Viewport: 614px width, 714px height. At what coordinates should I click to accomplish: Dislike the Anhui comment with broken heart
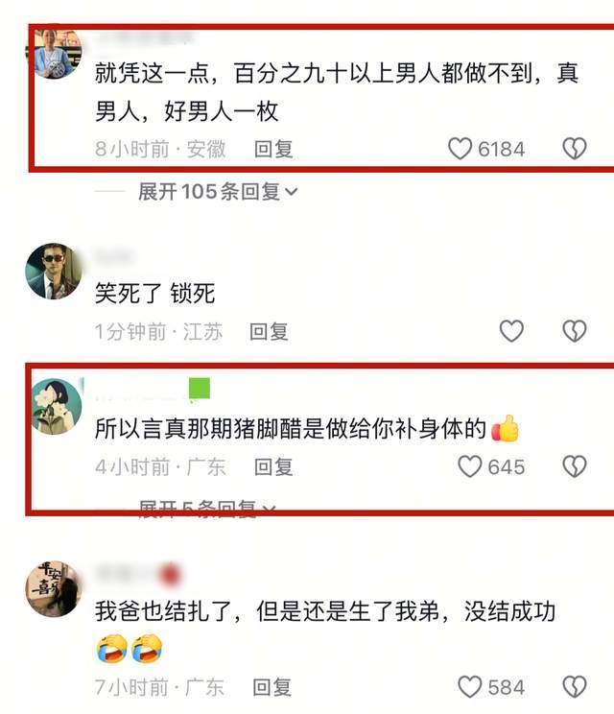575,149
